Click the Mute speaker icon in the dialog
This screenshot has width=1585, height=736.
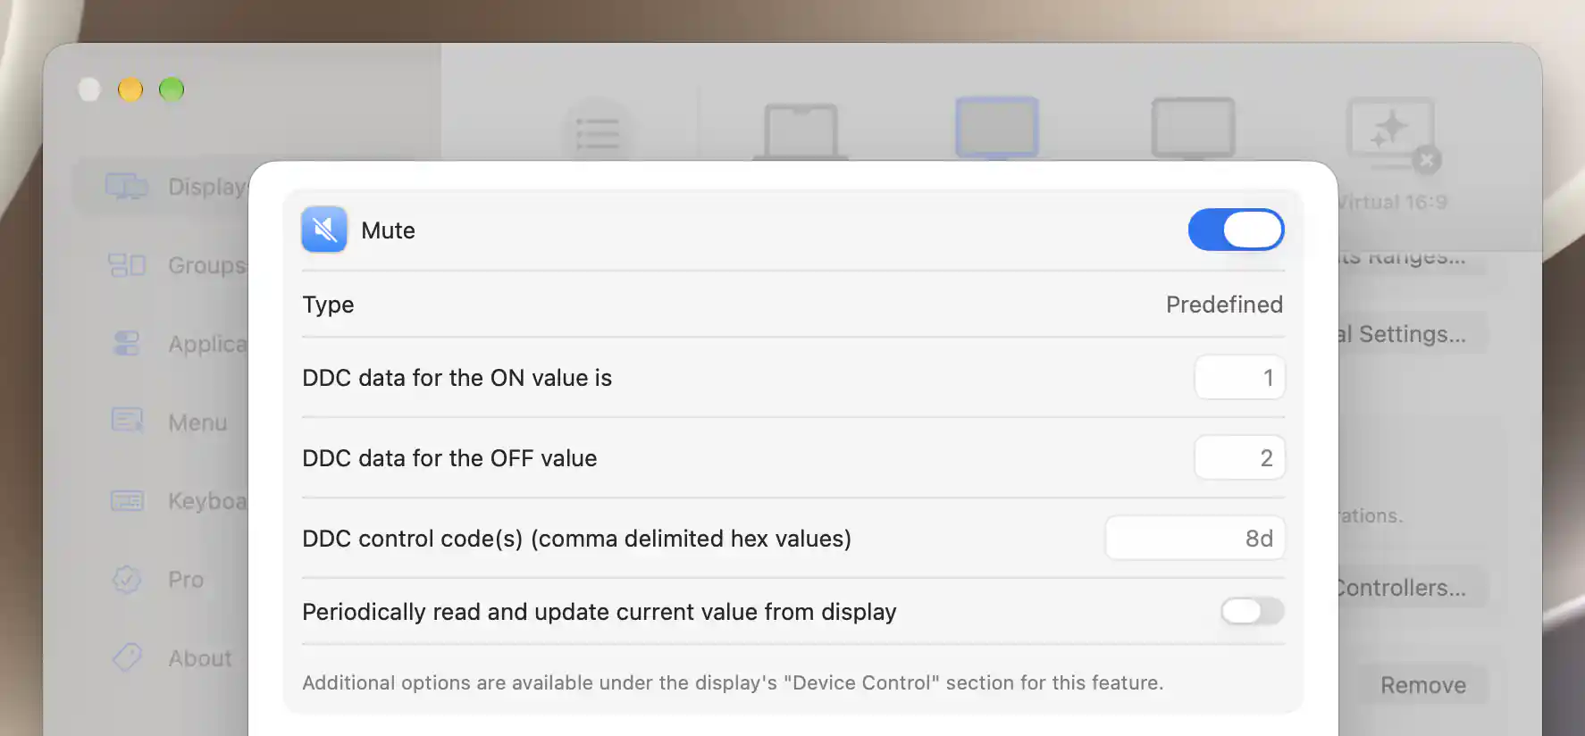click(x=324, y=230)
